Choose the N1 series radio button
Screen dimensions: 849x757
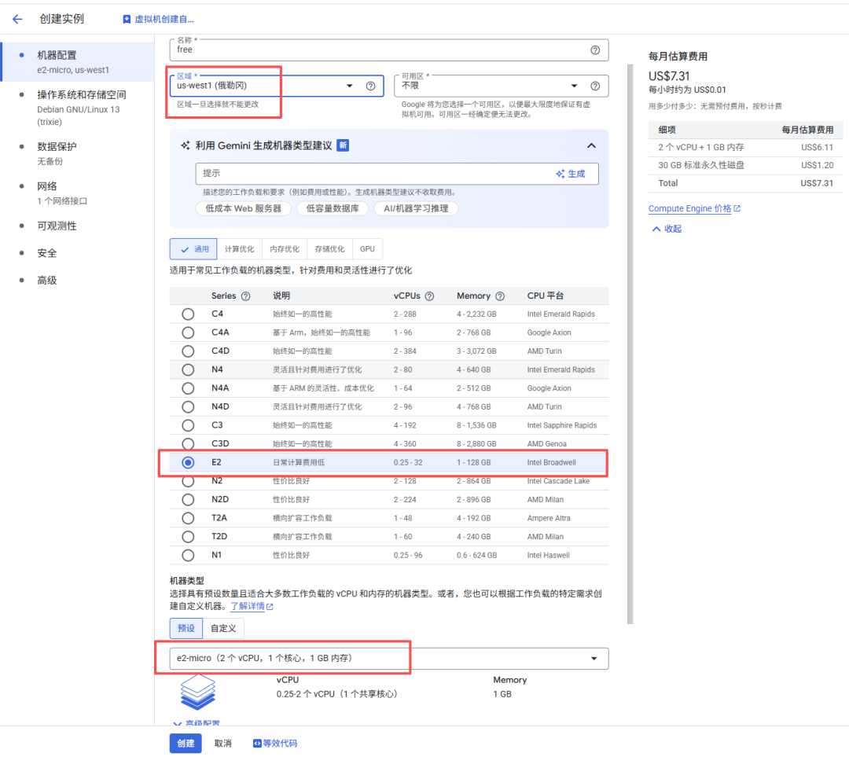[188, 556]
